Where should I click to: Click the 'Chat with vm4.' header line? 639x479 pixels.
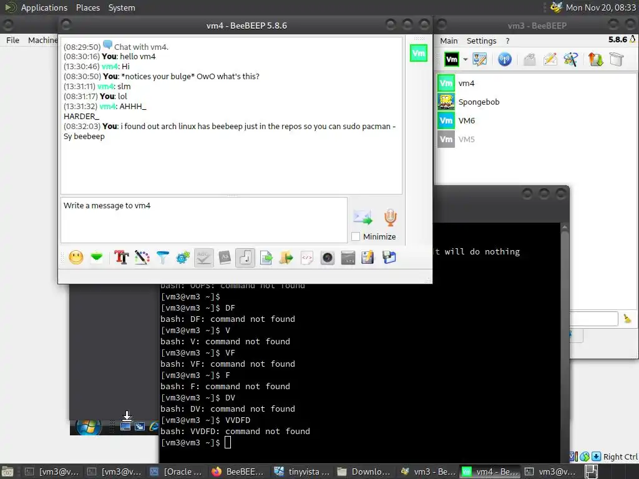[x=141, y=47]
